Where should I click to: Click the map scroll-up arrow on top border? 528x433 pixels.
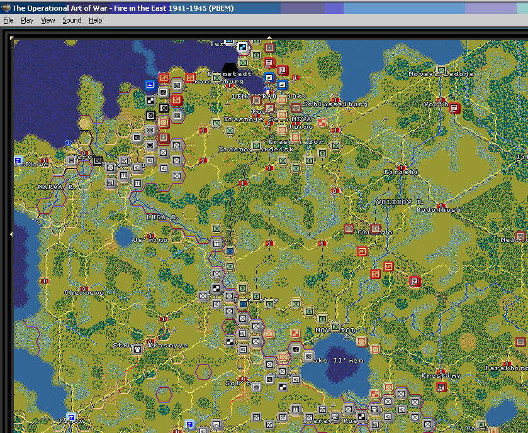(x=269, y=38)
